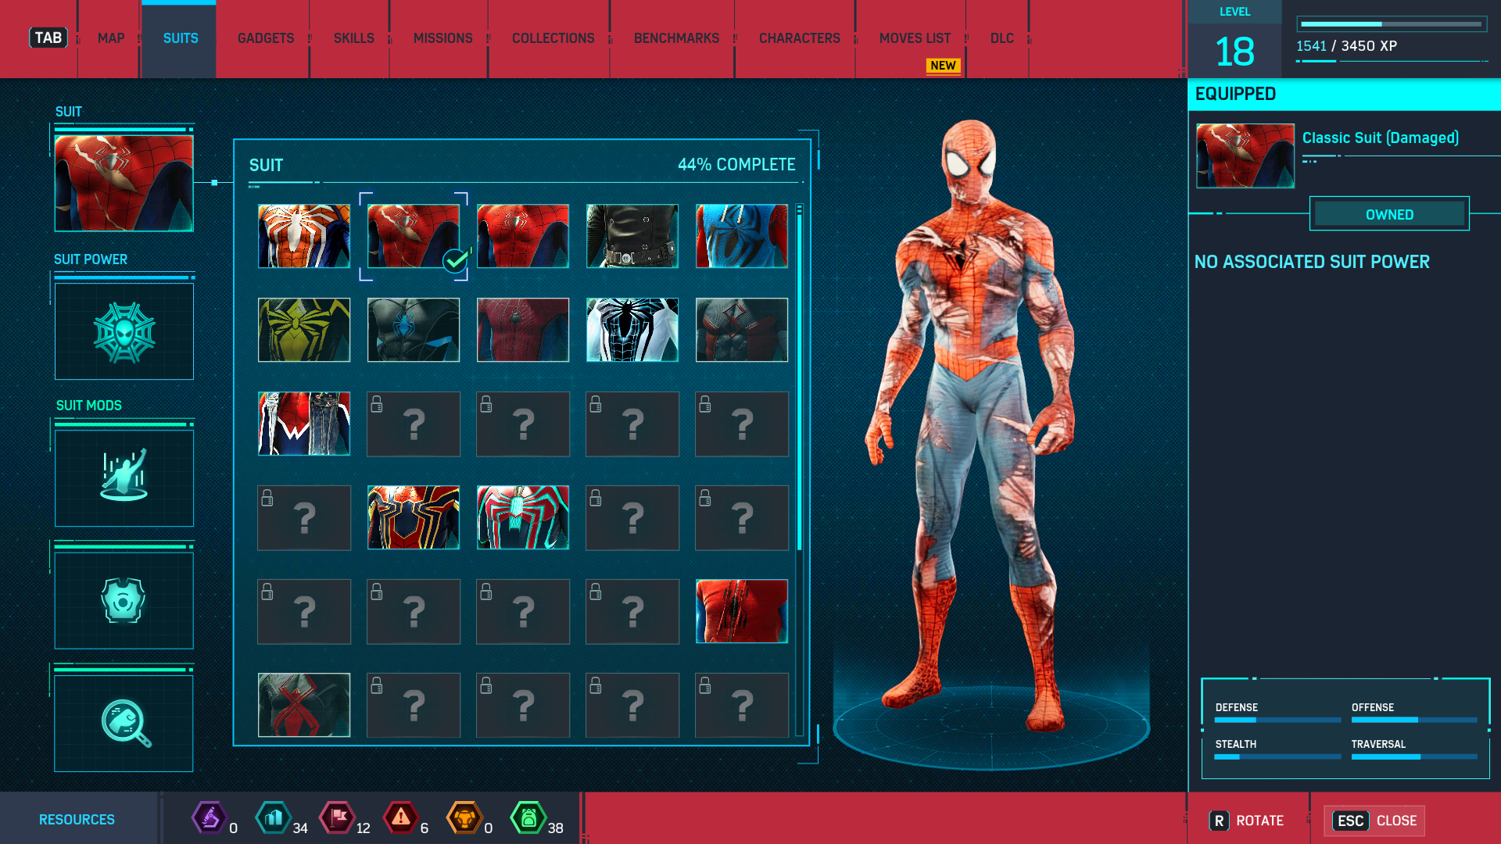Click the Owned status button
Screen dimensions: 1501x844
coord(1389,214)
